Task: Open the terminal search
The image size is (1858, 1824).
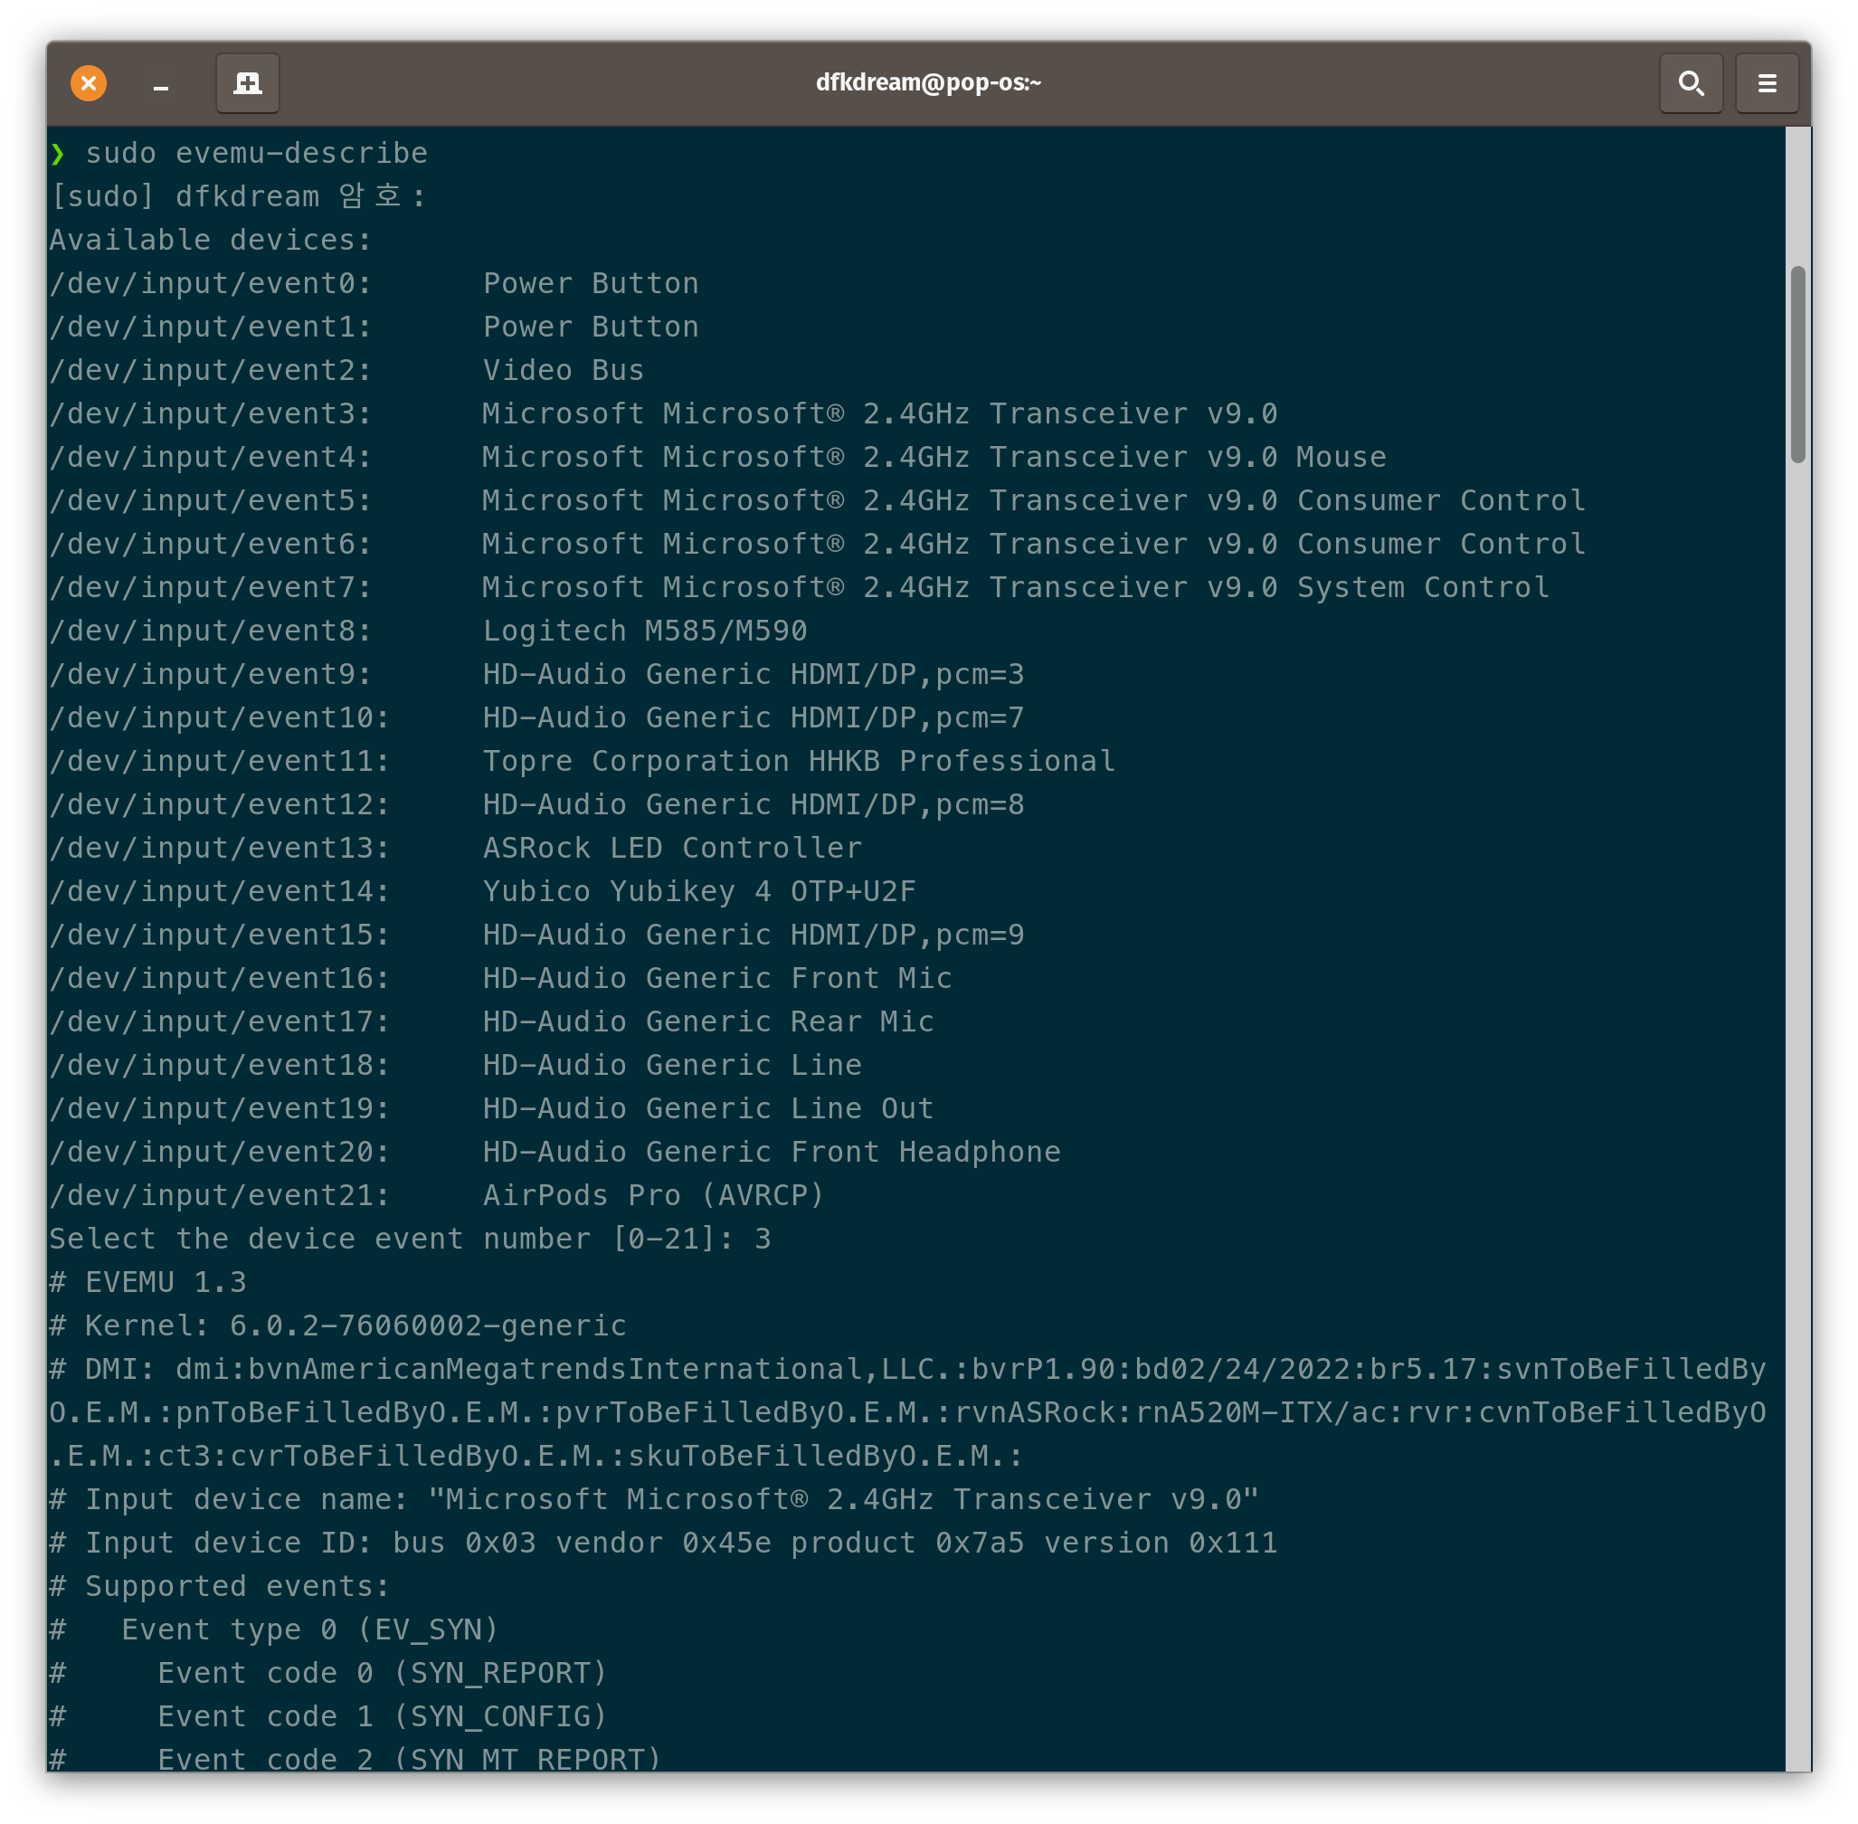Action: [1691, 83]
